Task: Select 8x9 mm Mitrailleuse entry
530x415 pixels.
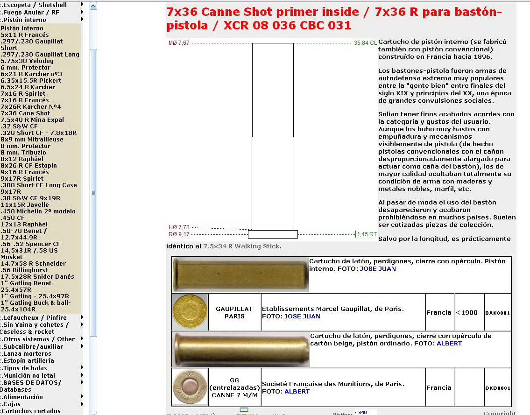Action: pyautogui.click(x=32, y=139)
